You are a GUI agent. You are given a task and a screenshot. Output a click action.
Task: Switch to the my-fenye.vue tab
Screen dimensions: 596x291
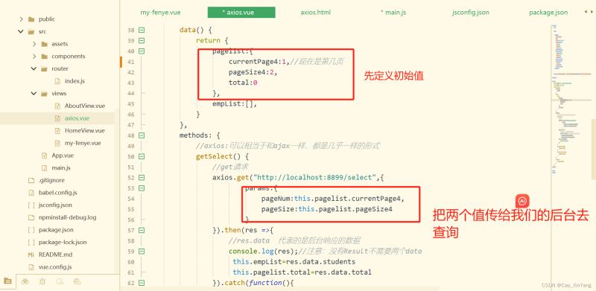(x=160, y=12)
